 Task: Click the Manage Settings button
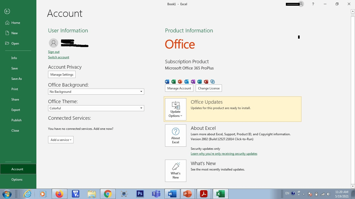tap(62, 75)
